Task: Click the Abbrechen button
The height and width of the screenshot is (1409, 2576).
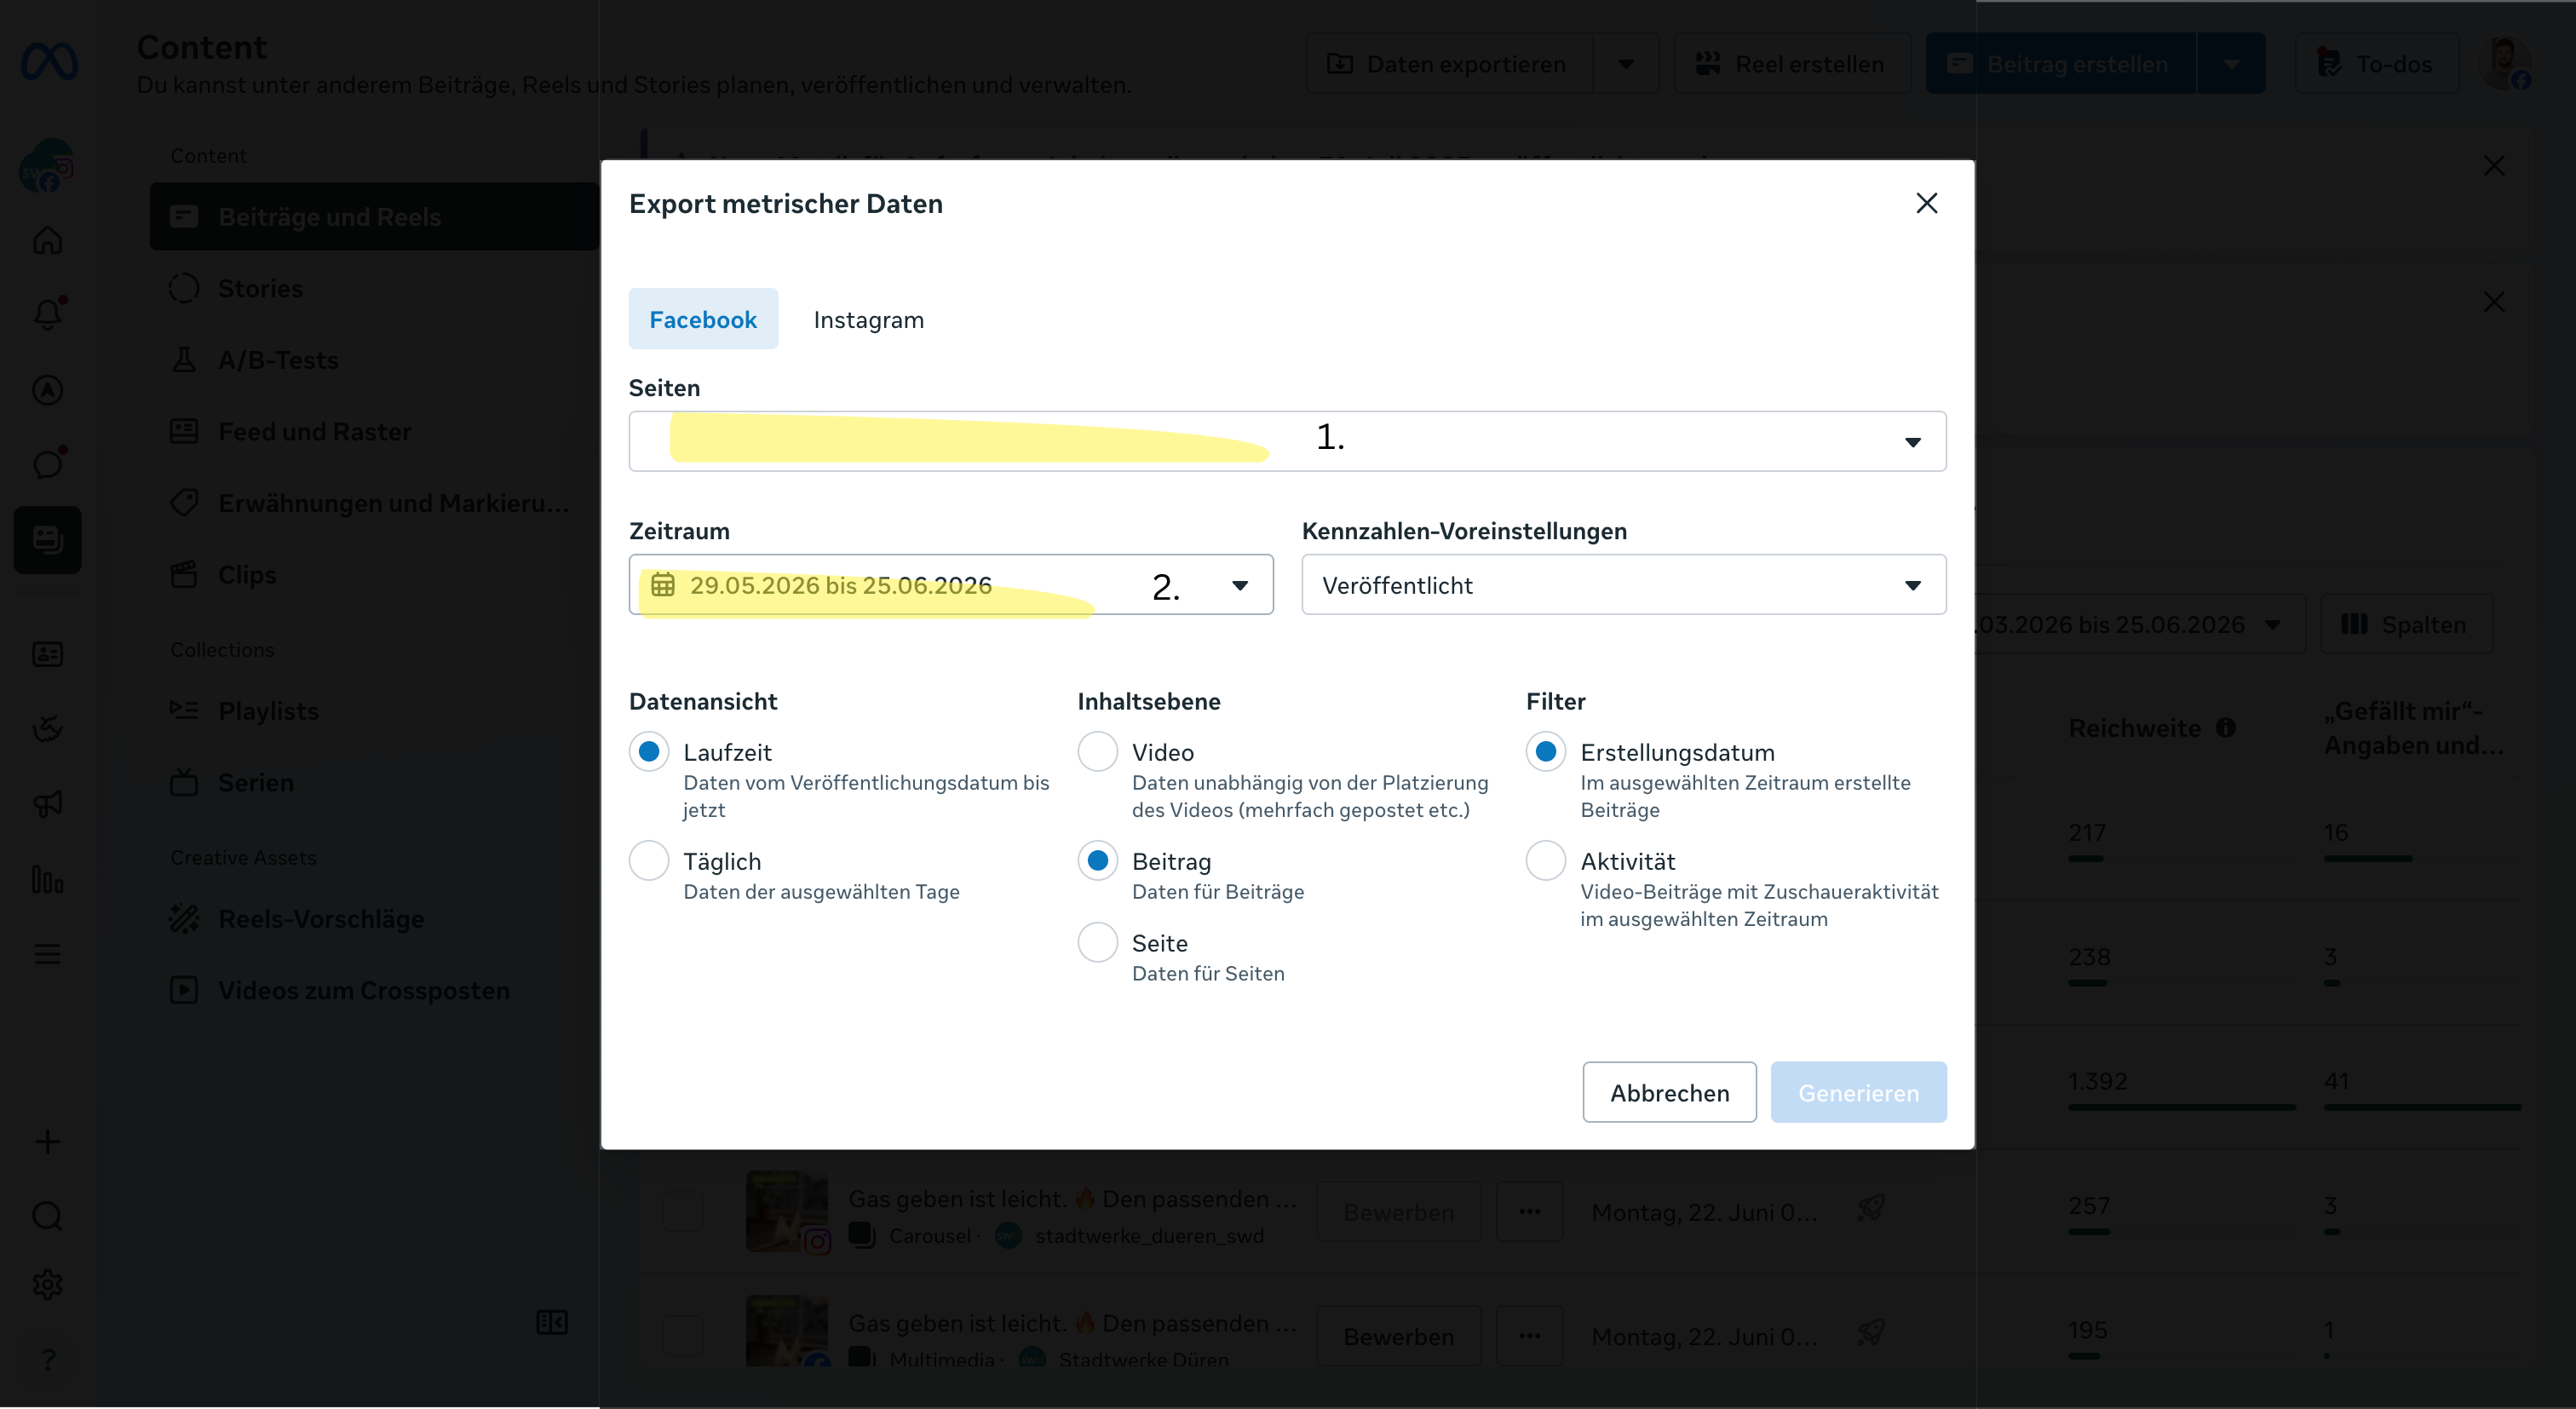Action: pos(1669,1092)
